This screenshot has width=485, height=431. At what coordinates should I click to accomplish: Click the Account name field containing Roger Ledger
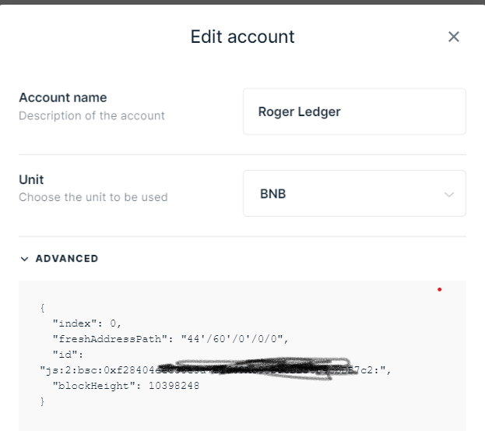coord(354,111)
